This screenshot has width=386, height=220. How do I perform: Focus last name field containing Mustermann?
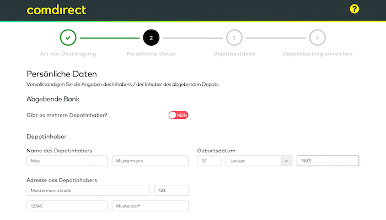[150, 161]
